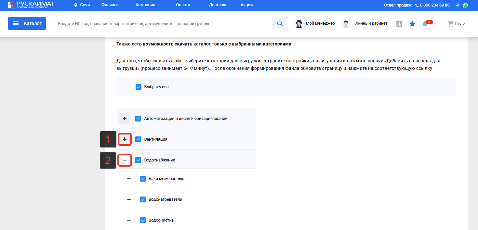The image size is (478, 230).
Task: Click the Водоснабжение category label
Action: [160, 160]
